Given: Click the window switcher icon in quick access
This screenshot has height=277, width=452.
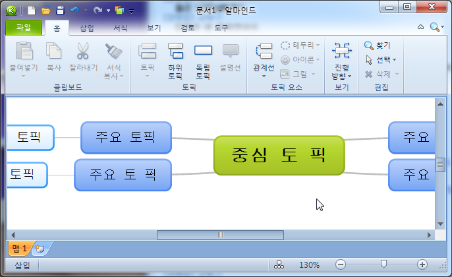Looking at the screenshot, I should click(x=119, y=11).
